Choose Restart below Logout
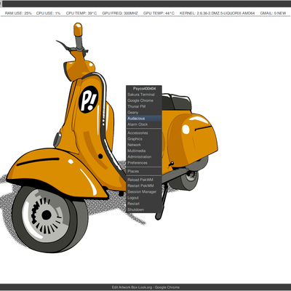Viewport: 291px width, 291px height. (x=144, y=204)
